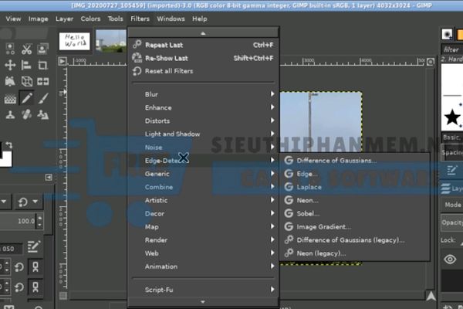Click the edit brush icon in tool options
Viewport: 463px width, 309px height.
(x=33, y=246)
